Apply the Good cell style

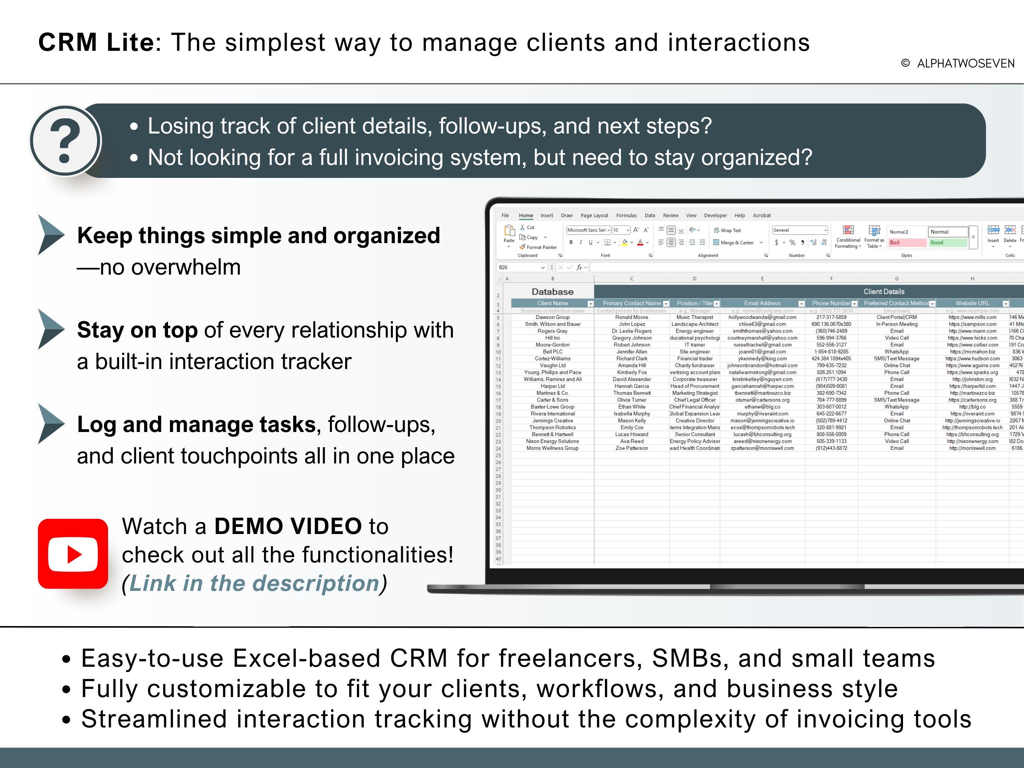pos(948,243)
